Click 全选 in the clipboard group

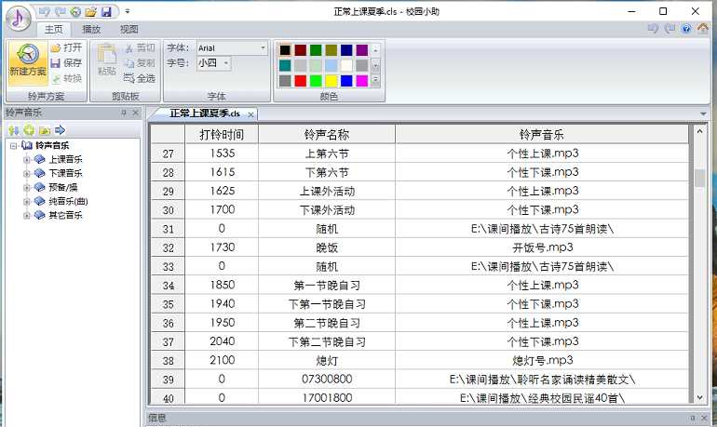141,78
